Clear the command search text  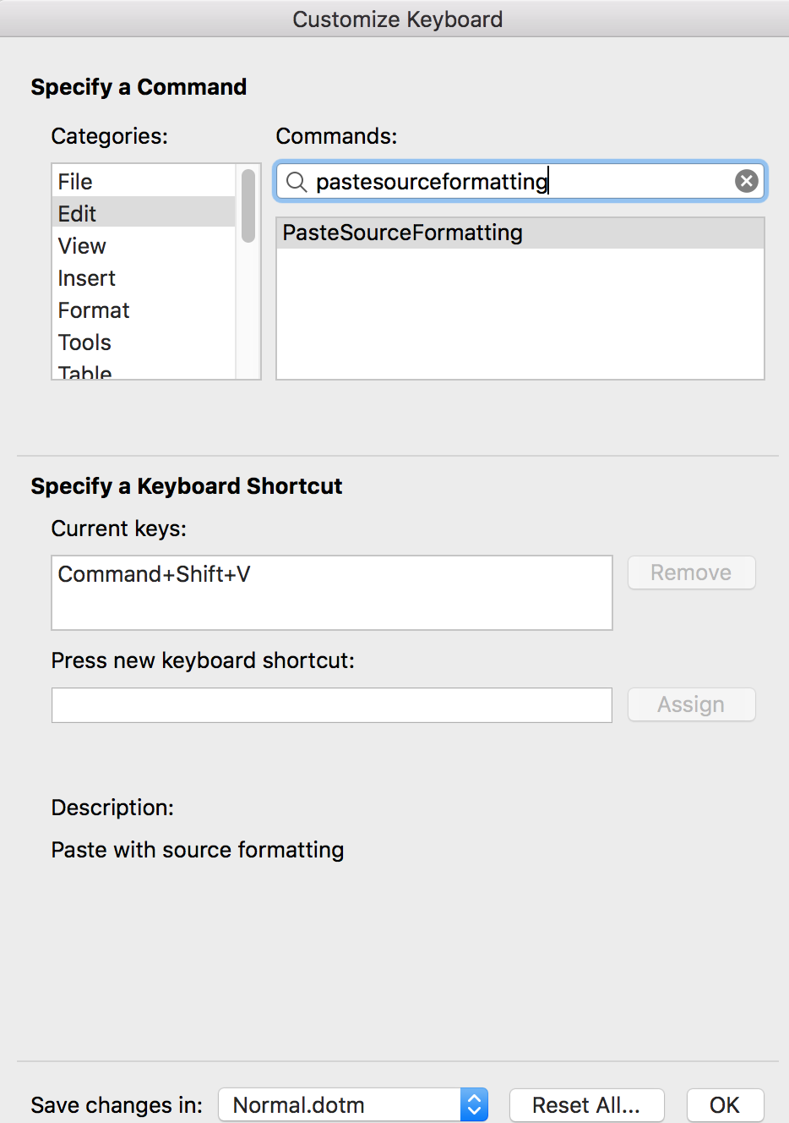click(746, 181)
